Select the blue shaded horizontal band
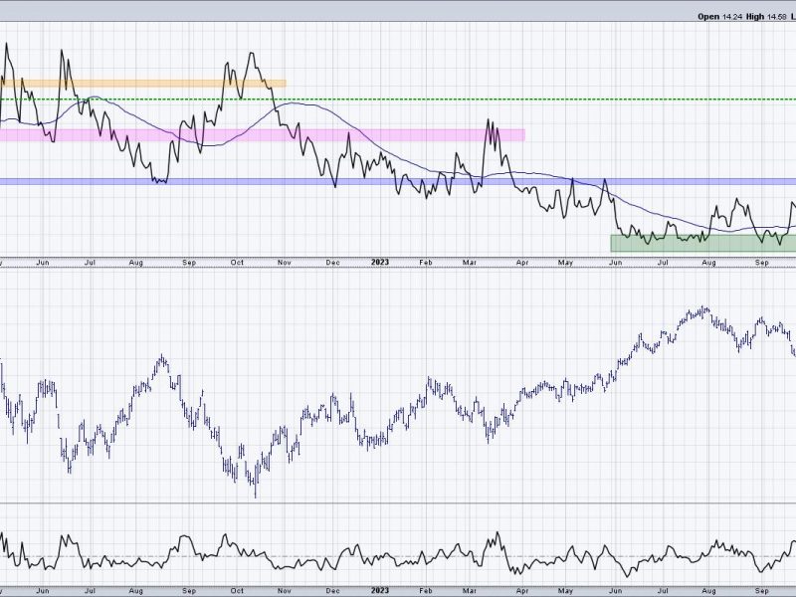 pos(398,182)
